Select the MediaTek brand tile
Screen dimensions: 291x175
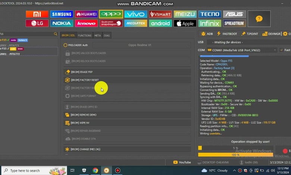[x=136, y=23]
